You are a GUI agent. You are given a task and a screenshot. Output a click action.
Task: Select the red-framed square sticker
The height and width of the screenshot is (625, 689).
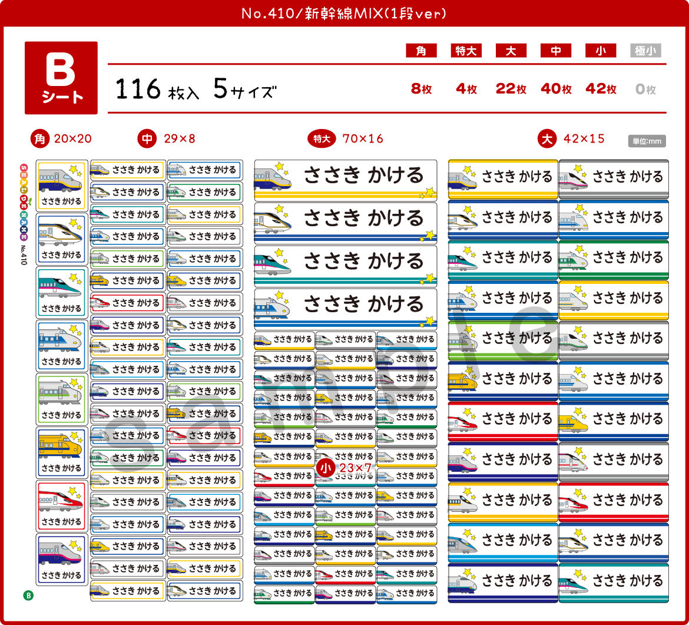(61, 506)
